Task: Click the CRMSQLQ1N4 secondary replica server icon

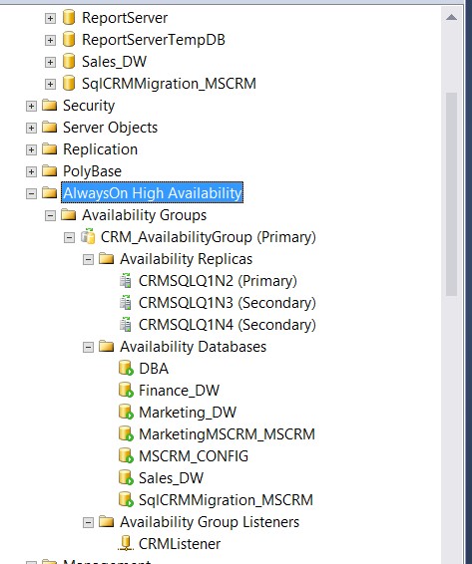Action: pos(126,325)
